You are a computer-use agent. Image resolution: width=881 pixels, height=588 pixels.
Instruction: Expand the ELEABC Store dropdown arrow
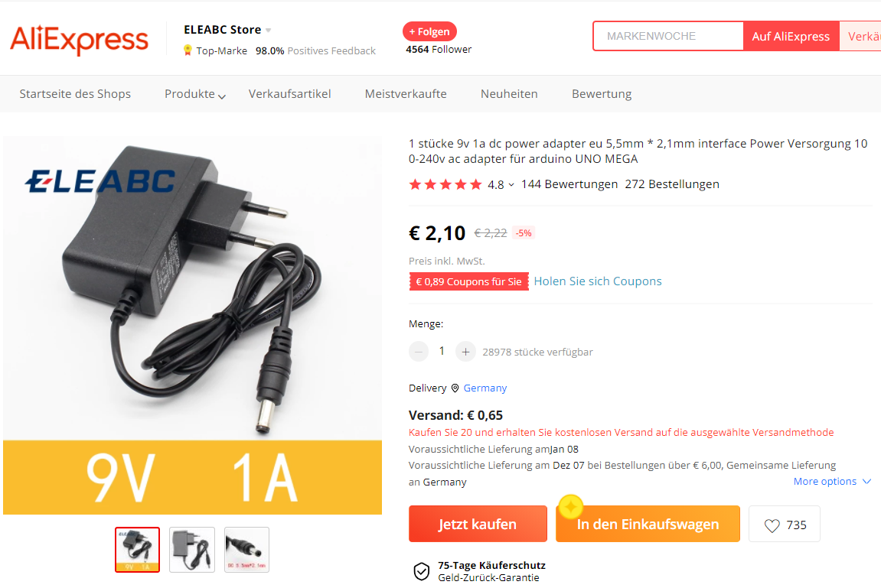coord(269,31)
